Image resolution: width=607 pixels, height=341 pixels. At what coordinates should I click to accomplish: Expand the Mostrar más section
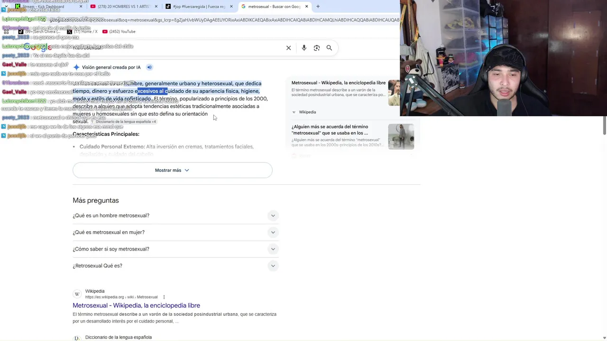pyautogui.click(x=172, y=170)
